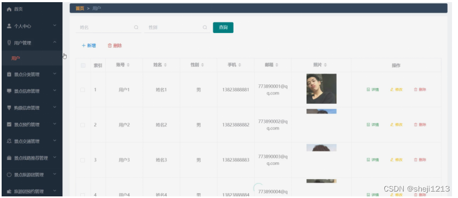
Task: Sort by the 照片 column arrows
Action: pyautogui.click(x=325, y=65)
